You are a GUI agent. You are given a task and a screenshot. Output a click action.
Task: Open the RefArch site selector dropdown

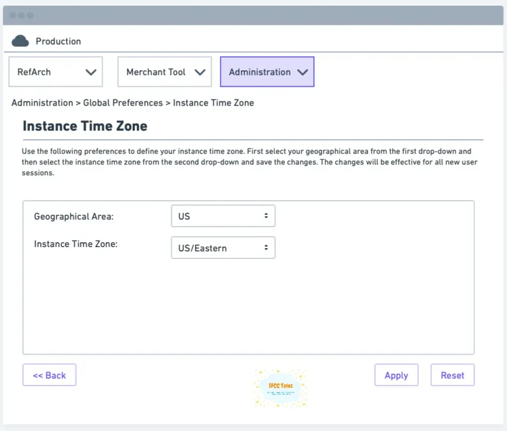point(56,71)
